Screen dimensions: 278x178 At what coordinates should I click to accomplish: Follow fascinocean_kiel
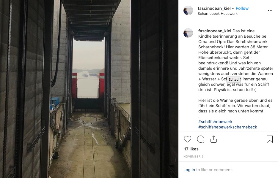coord(242,8)
